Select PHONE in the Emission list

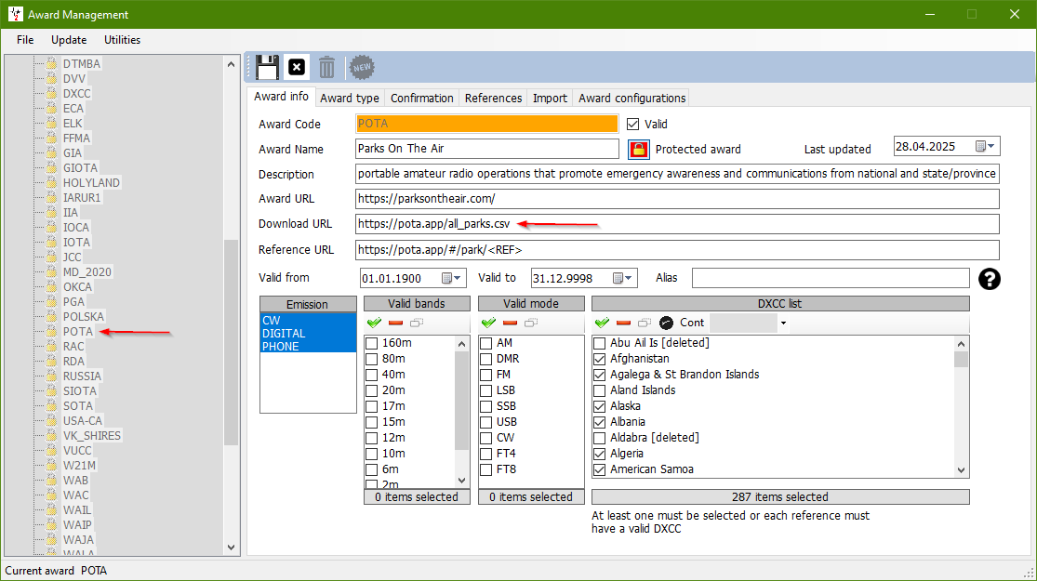[308, 347]
